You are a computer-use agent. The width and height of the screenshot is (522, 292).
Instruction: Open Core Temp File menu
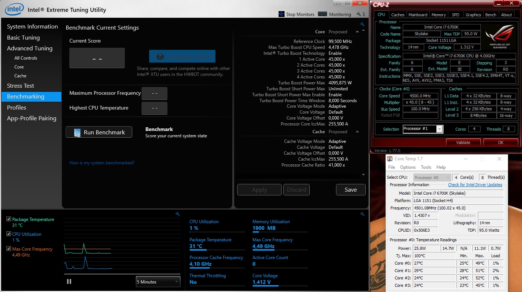pyautogui.click(x=391, y=167)
